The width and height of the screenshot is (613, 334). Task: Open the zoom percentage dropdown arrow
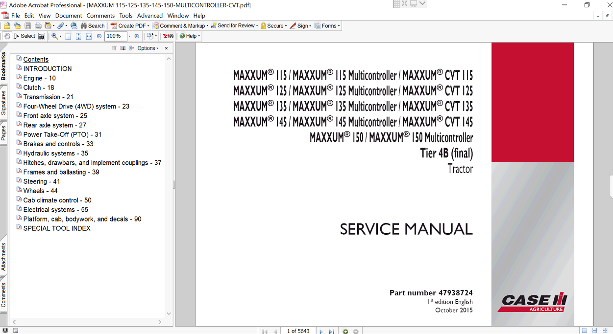coord(129,36)
